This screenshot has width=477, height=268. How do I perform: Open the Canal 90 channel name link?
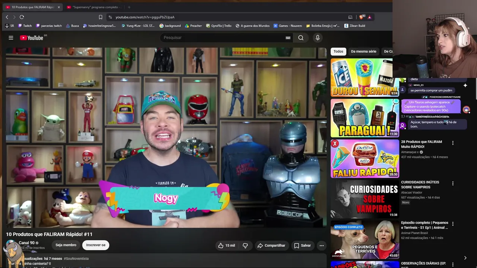(26, 243)
